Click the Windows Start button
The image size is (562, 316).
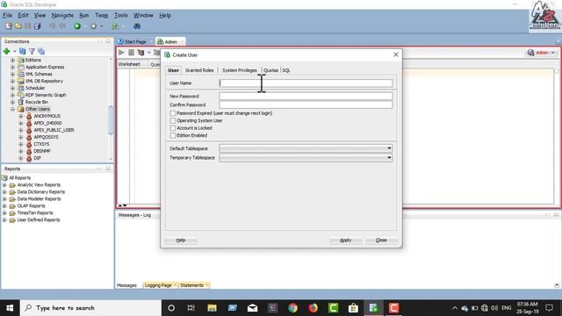[10, 308]
